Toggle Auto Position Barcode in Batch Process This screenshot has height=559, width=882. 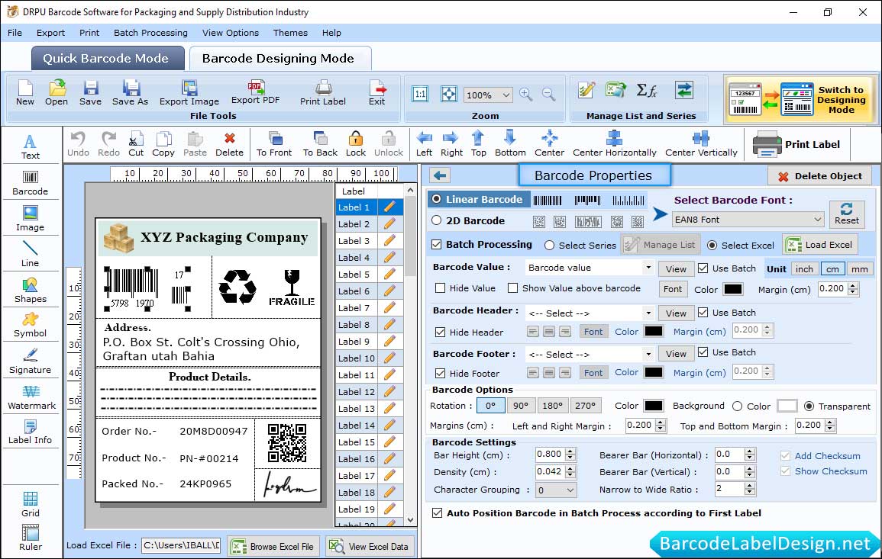pyautogui.click(x=437, y=513)
